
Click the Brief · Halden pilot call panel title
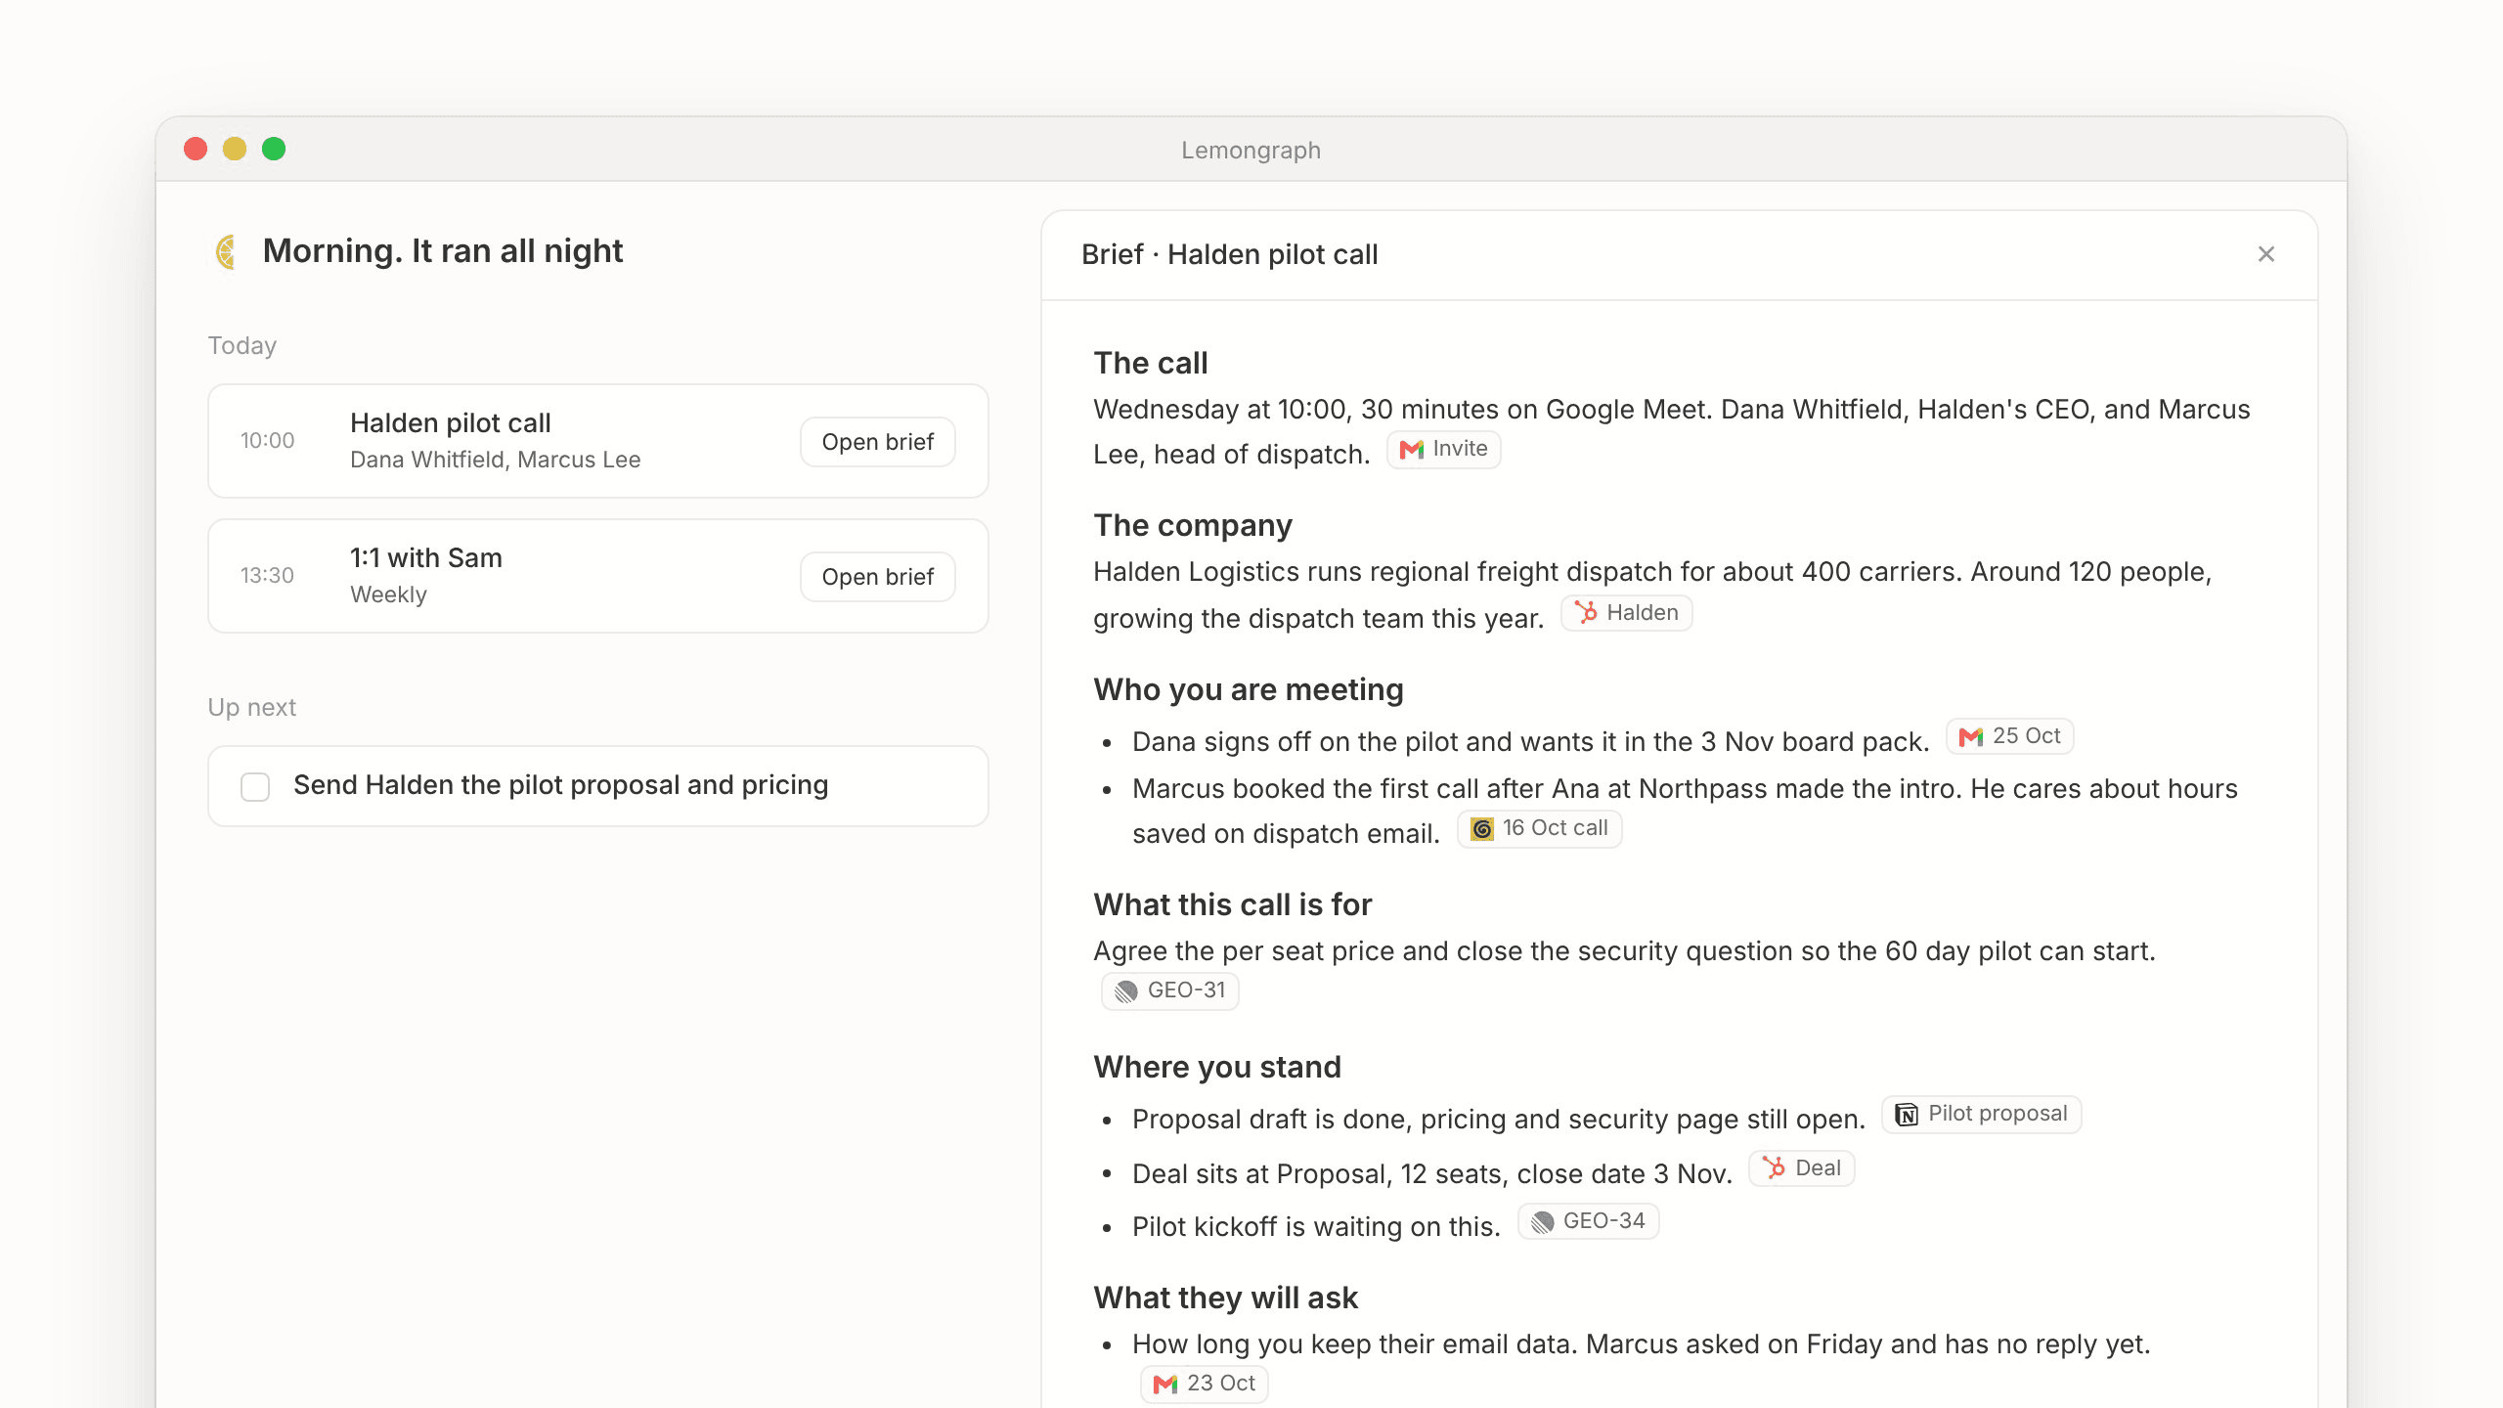pos(1229,254)
